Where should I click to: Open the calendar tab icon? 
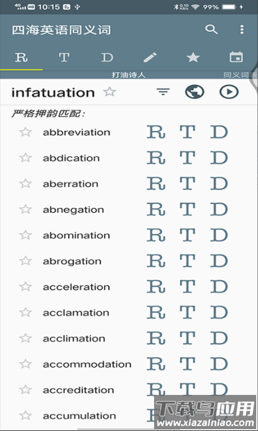click(x=236, y=57)
